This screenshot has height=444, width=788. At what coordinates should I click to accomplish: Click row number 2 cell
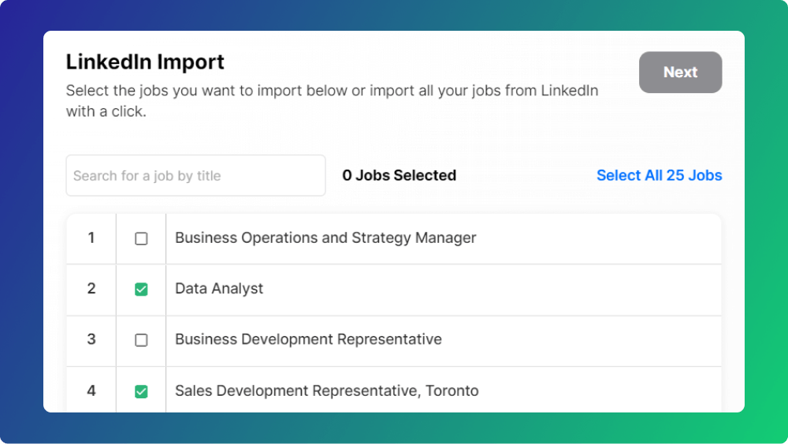click(91, 289)
